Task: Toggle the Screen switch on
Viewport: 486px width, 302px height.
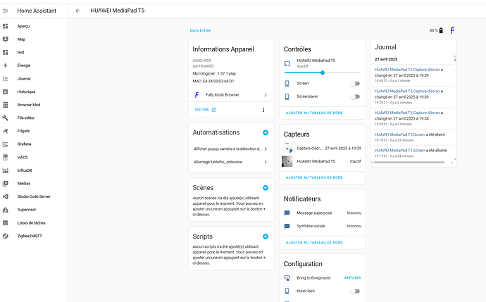Action: (355, 83)
